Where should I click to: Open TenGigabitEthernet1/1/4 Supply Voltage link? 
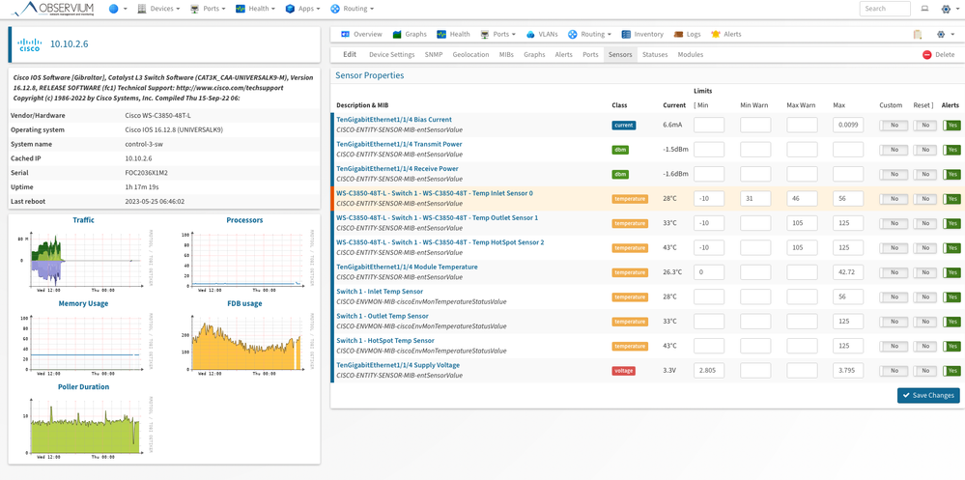pyautogui.click(x=398, y=365)
